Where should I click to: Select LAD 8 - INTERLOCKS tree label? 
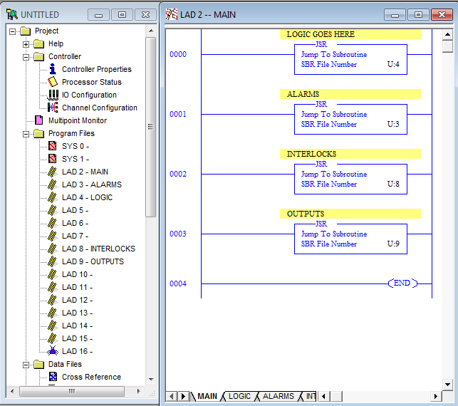pyautogui.click(x=98, y=249)
